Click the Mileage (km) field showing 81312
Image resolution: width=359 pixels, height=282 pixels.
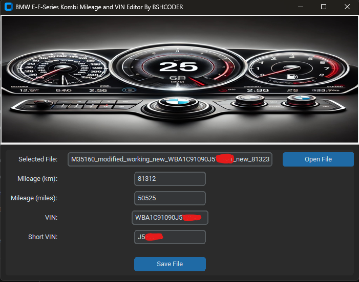pyautogui.click(x=170, y=179)
